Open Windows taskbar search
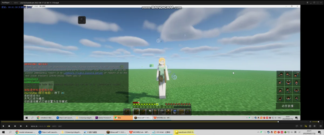Viewport: 324px width, 135px height. pos(10,132)
